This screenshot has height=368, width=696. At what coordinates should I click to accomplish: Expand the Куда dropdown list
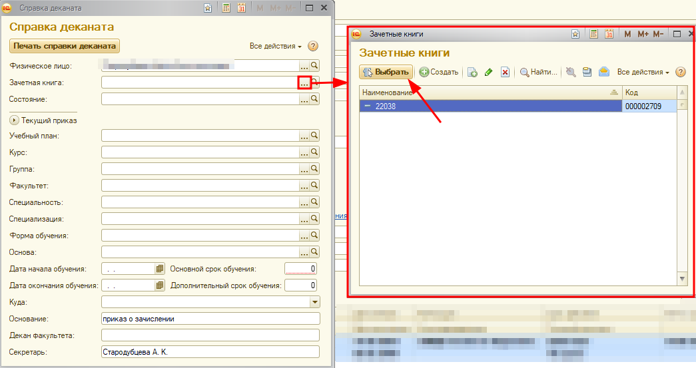click(315, 302)
